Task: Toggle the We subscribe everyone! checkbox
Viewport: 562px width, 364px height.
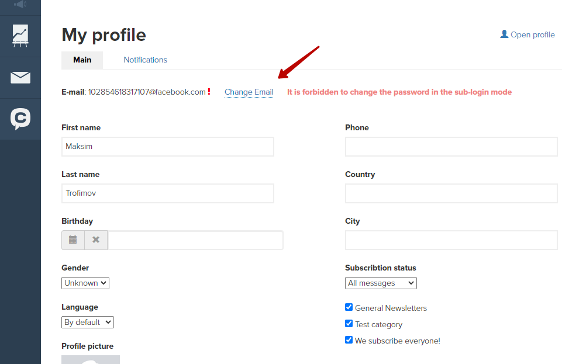Action: click(x=349, y=339)
